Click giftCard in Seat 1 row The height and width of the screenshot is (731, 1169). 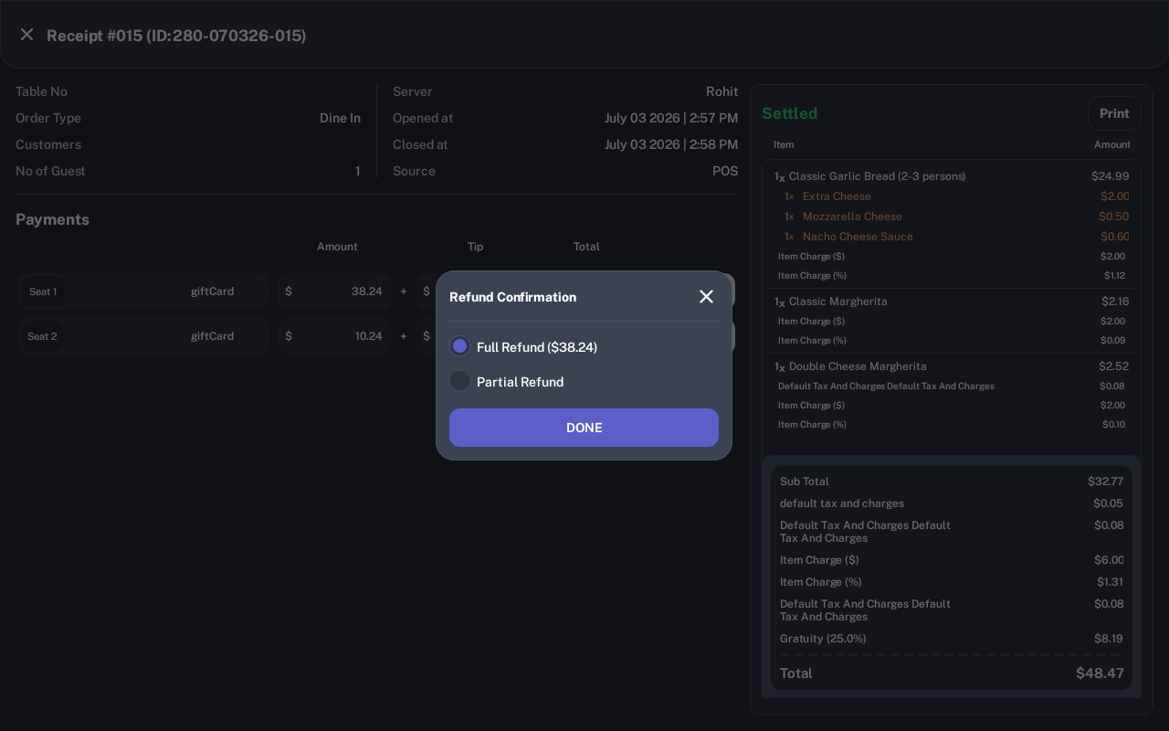pyautogui.click(x=212, y=291)
